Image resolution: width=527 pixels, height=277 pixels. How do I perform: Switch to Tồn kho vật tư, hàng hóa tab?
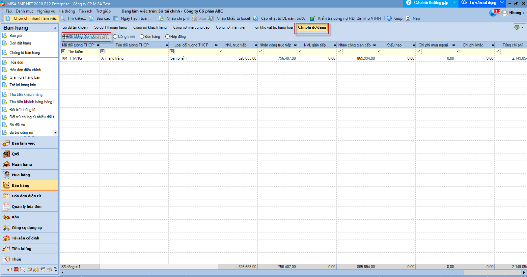pos(273,27)
